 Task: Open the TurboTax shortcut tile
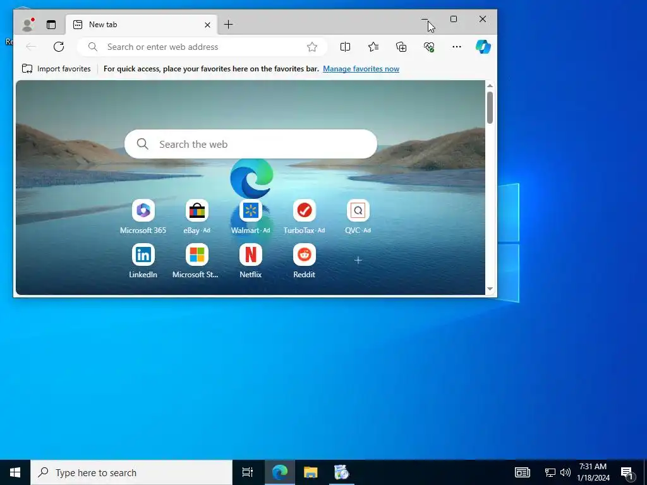(x=304, y=217)
